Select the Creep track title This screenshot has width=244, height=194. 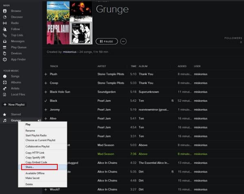tap(54, 83)
